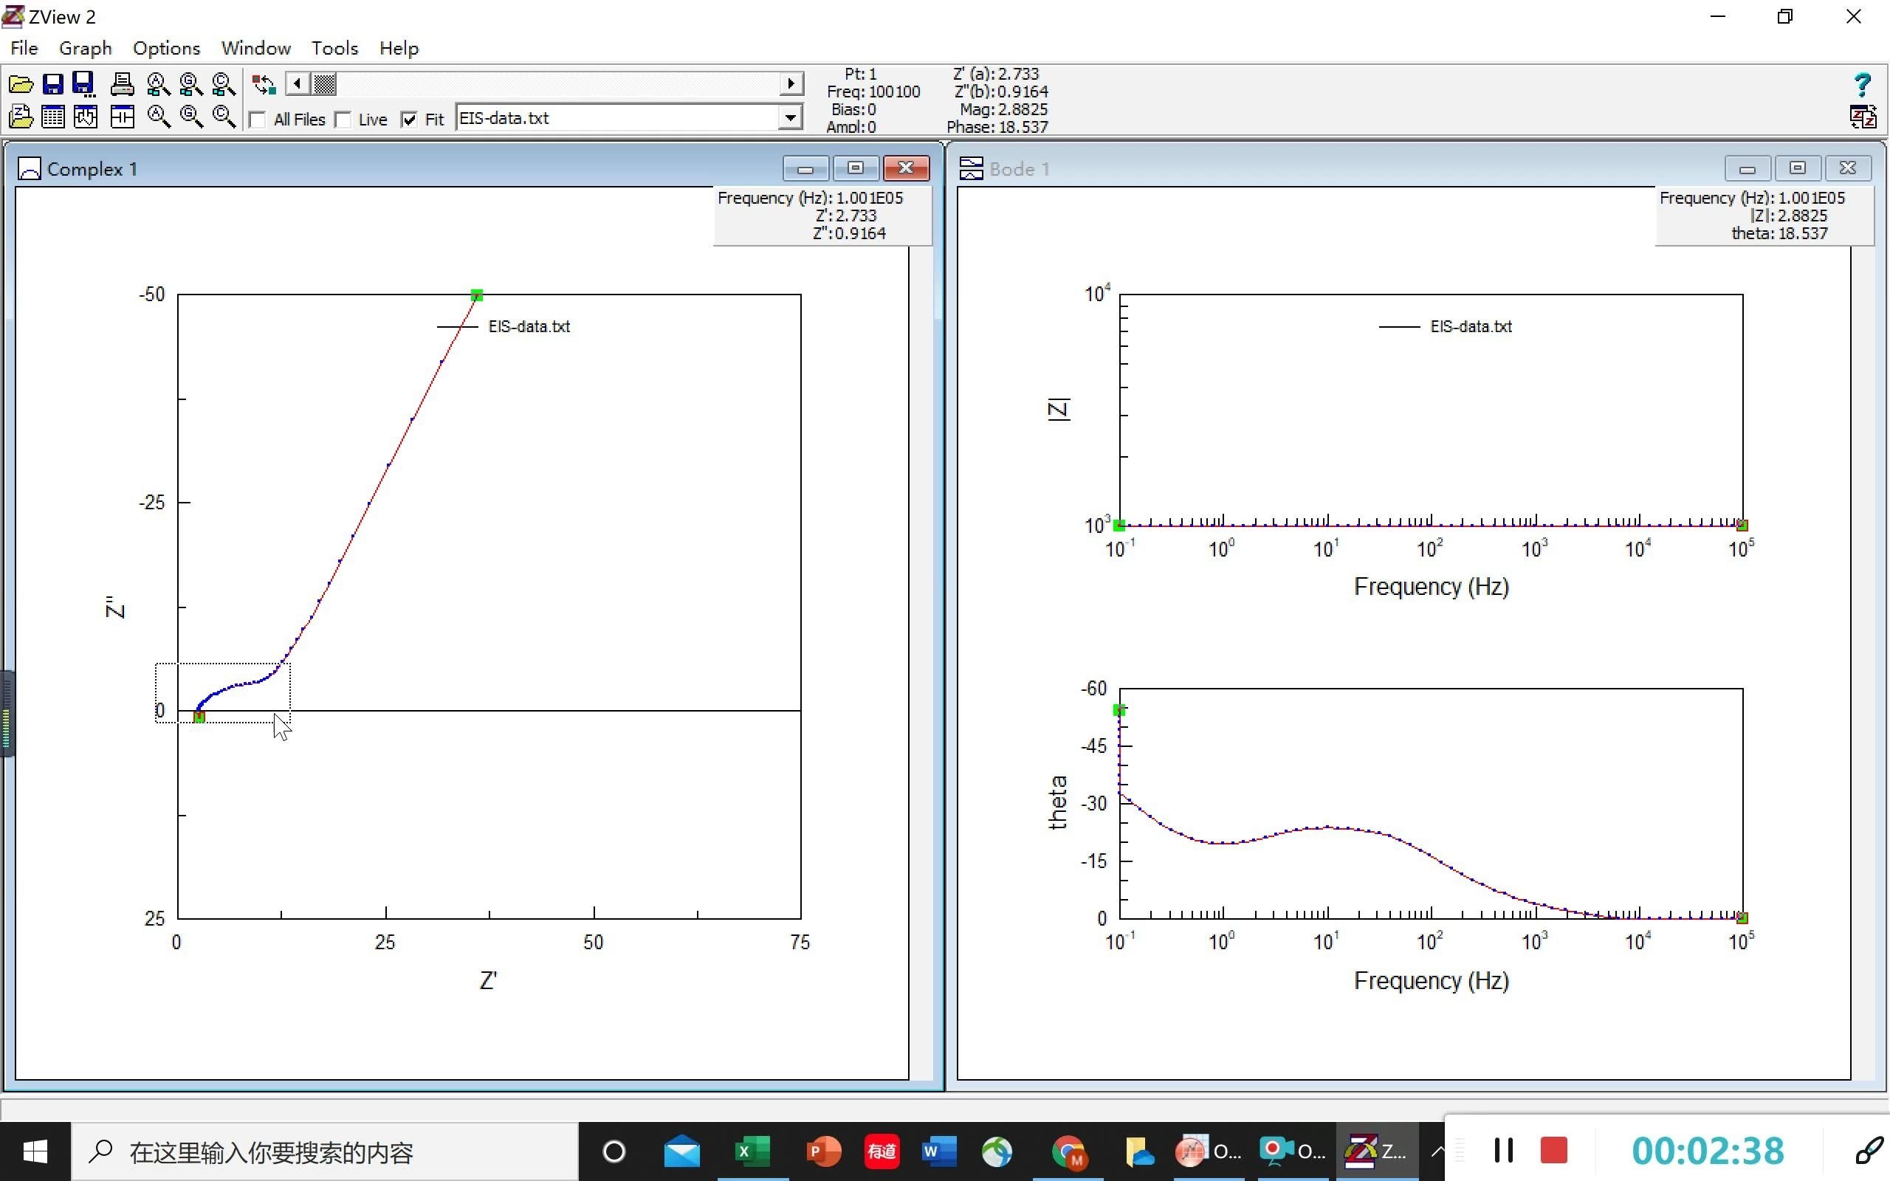This screenshot has width=1890, height=1181.
Task: Click the printer icon
Action: click(122, 83)
